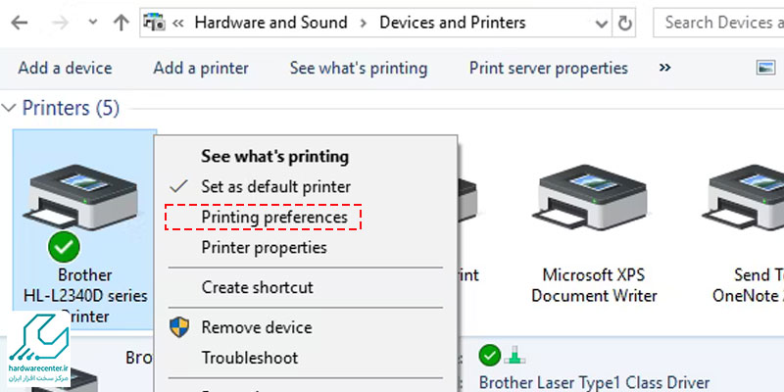Open recent locations dropdown arrow
784x392 pixels.
coord(92,23)
